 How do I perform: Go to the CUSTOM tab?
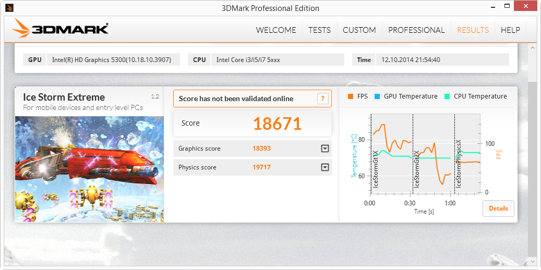(x=359, y=30)
